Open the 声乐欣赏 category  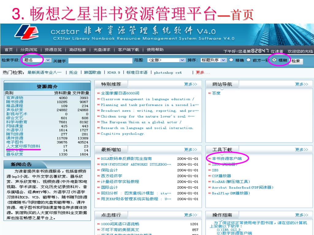pos(15,110)
